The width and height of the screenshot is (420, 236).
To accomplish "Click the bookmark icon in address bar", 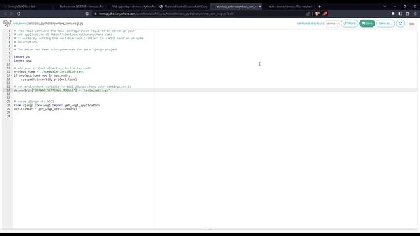I will (87, 14).
